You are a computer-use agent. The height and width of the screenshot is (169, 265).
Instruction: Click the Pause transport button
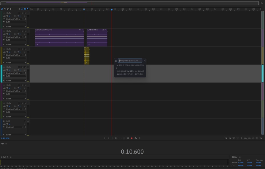112,138
